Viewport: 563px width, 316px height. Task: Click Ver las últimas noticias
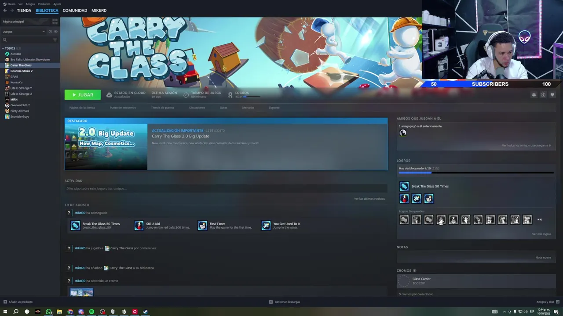click(369, 199)
